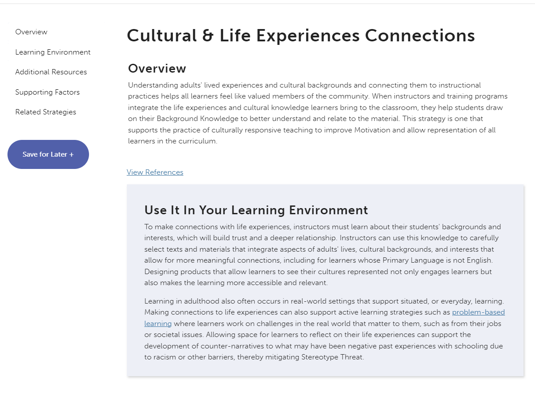Viewport: 535px width, 403px height.
Task: Click the Save for Later button
Action: (48, 154)
